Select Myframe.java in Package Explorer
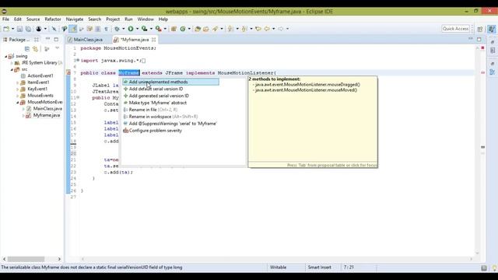The width and height of the screenshot is (498, 280). pyautogui.click(x=47, y=115)
